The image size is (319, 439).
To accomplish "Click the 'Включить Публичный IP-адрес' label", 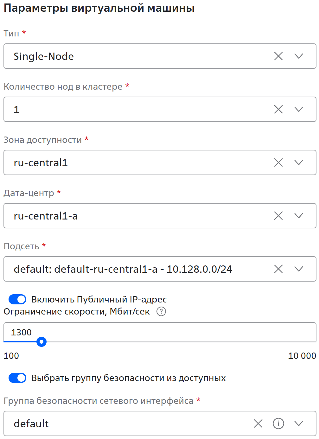I will click(99, 299).
